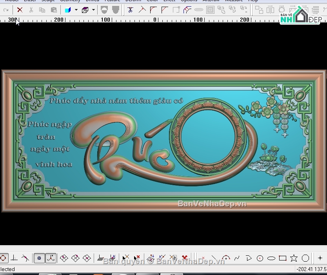Click the redo arrow button
This screenshot has width=327, height=275.
click(x=6, y=10)
